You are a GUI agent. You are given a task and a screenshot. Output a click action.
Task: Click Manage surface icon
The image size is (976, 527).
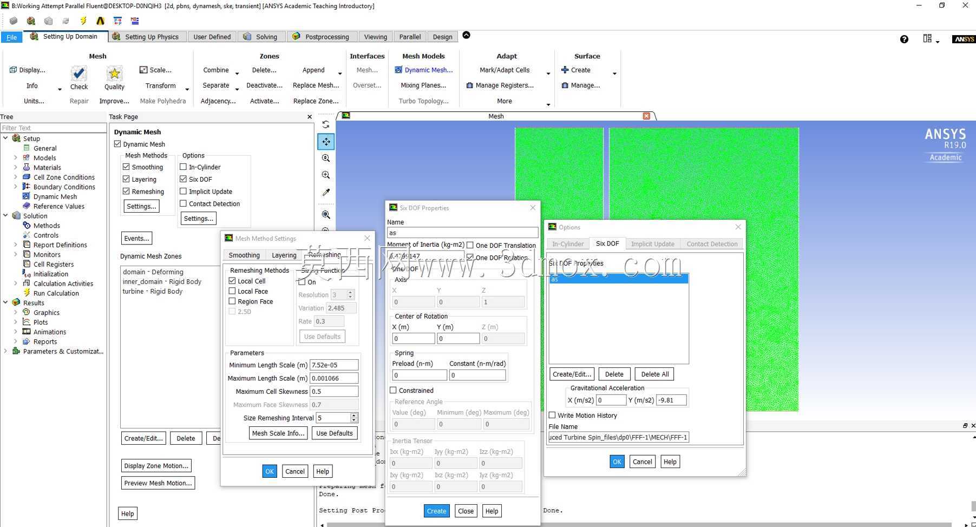[565, 85]
